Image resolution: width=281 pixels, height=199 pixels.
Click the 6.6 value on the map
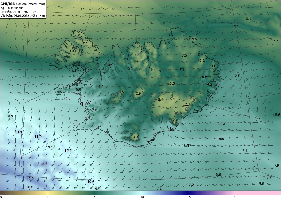(205, 77)
